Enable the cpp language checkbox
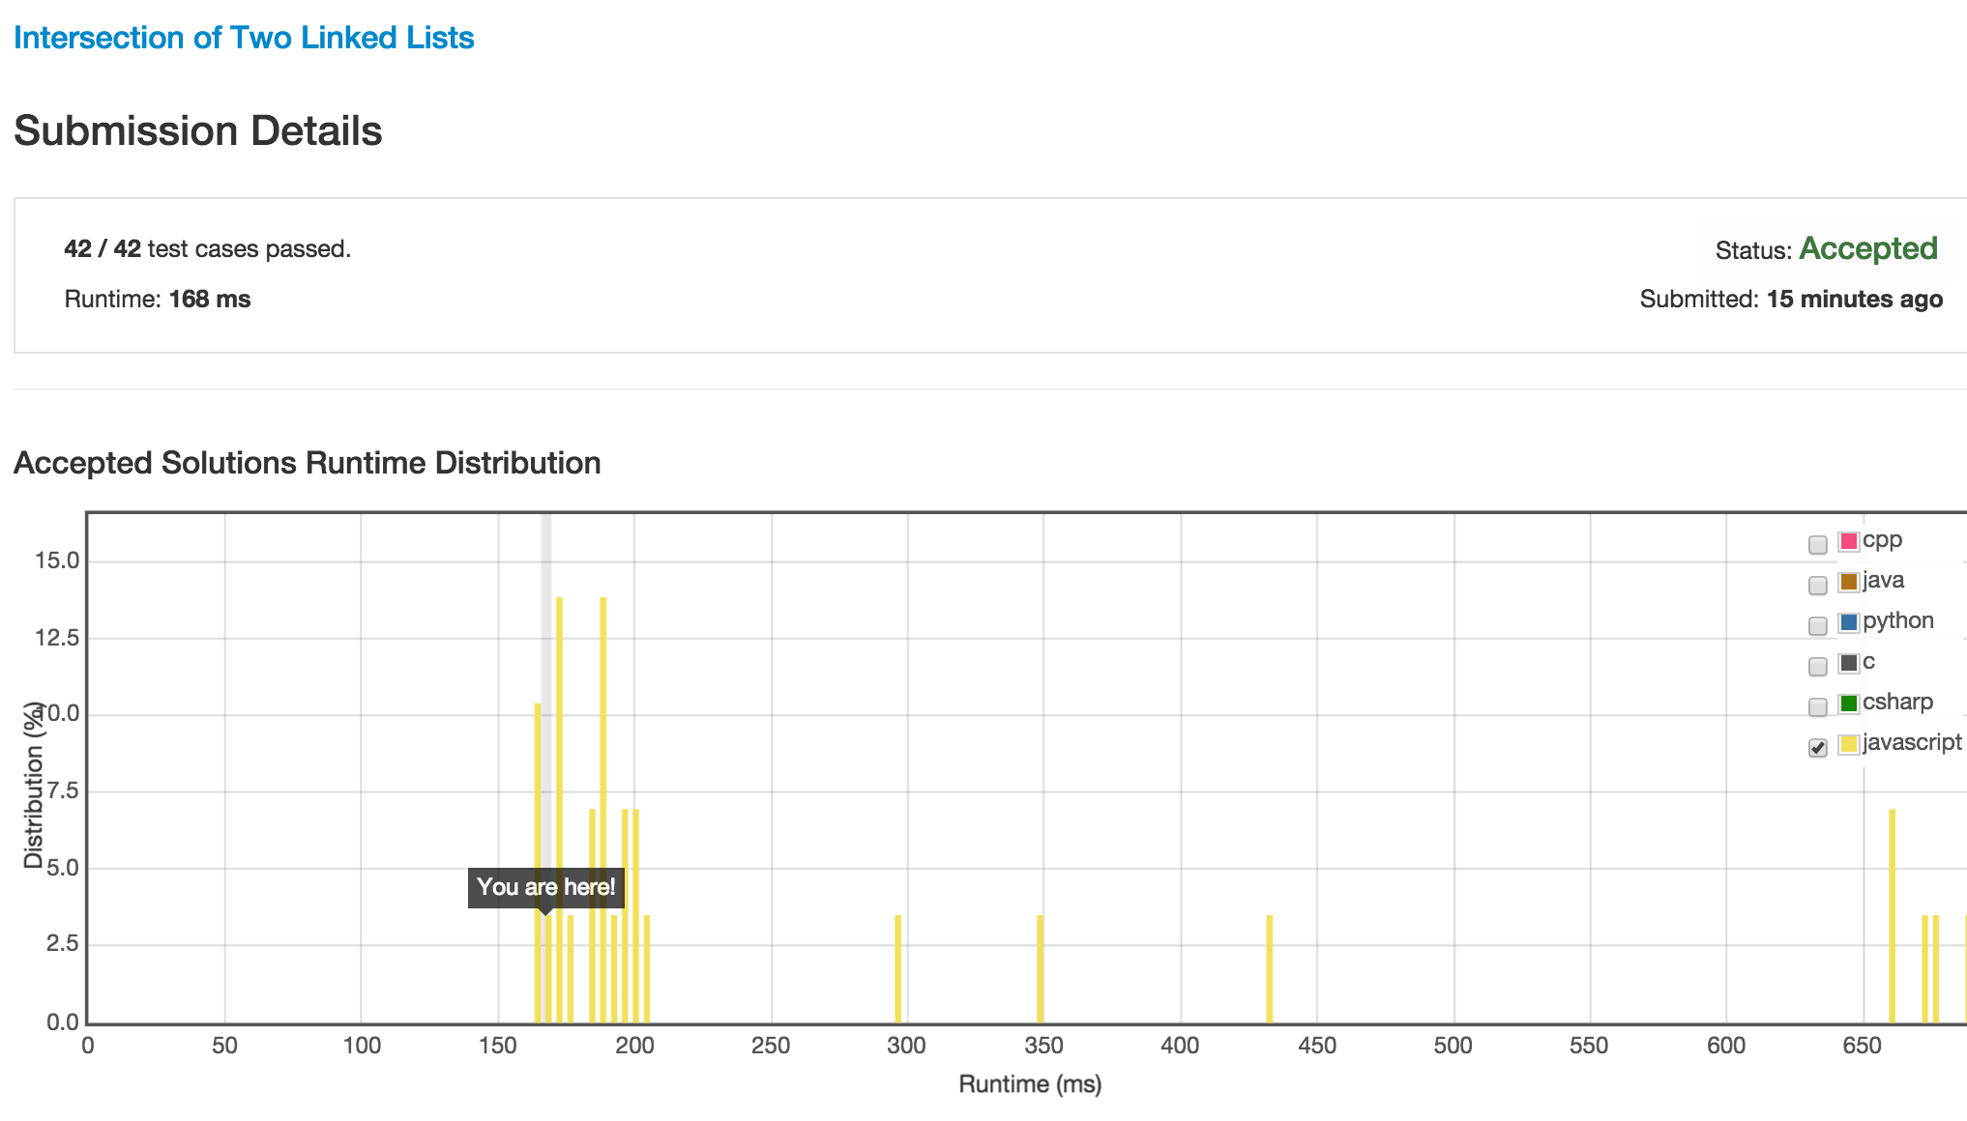The width and height of the screenshot is (1967, 1121). click(x=1818, y=545)
